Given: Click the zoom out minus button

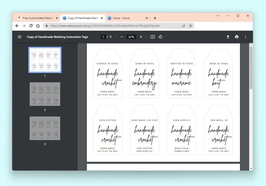Looking at the screenshot, I should [x=122, y=37].
